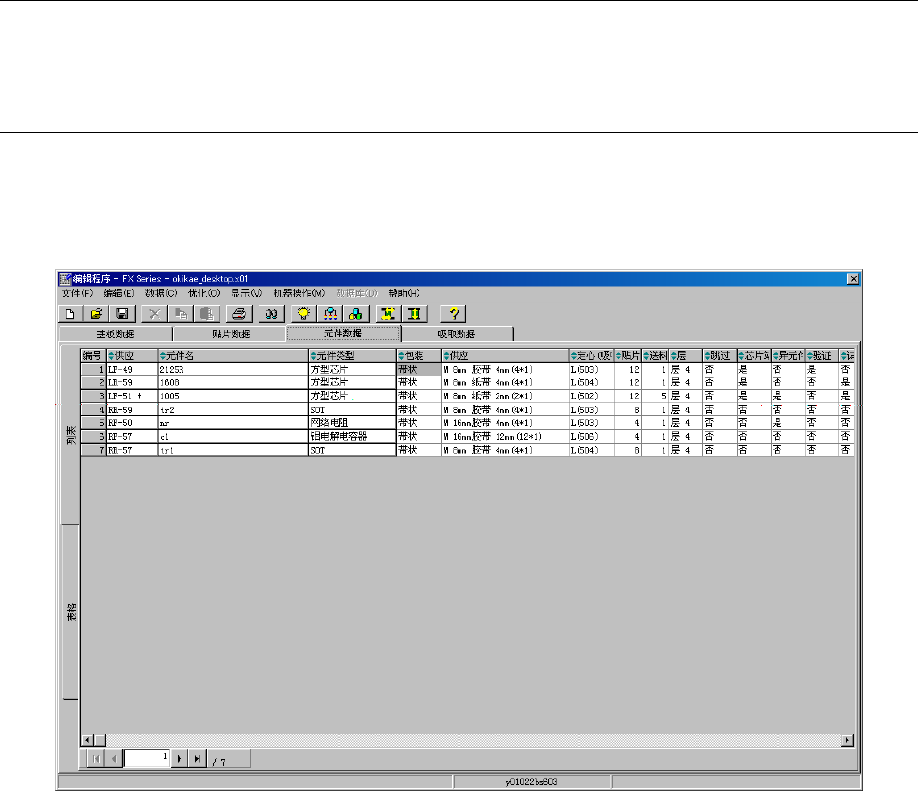
Task: Click the application icon in title bar
Action: point(65,279)
